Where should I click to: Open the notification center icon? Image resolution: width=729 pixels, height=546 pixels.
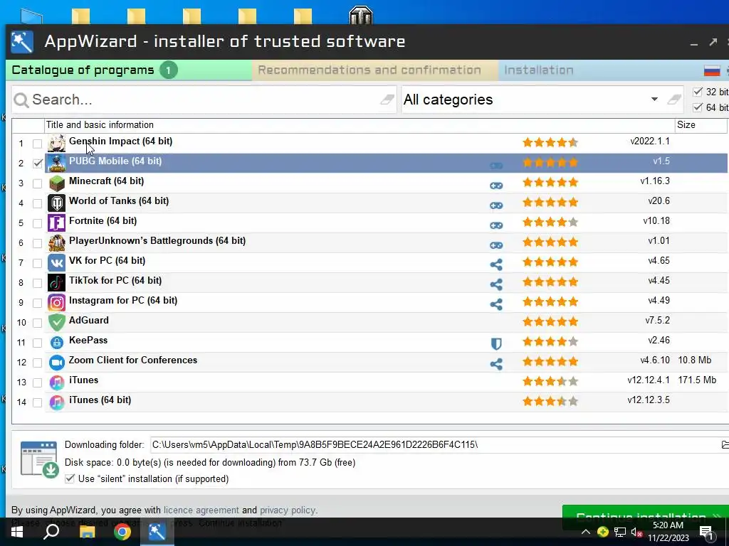pyautogui.click(x=706, y=533)
